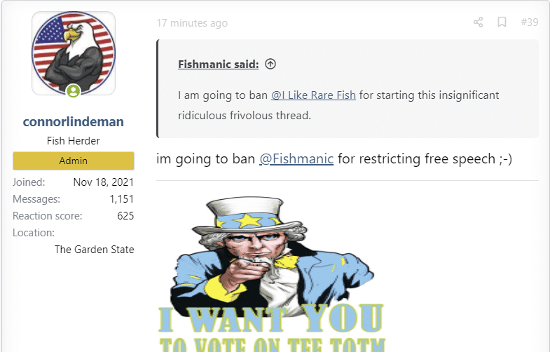This screenshot has height=352, width=550.
Task: Open the connorlindeman eagle avatar
Action: click(74, 53)
